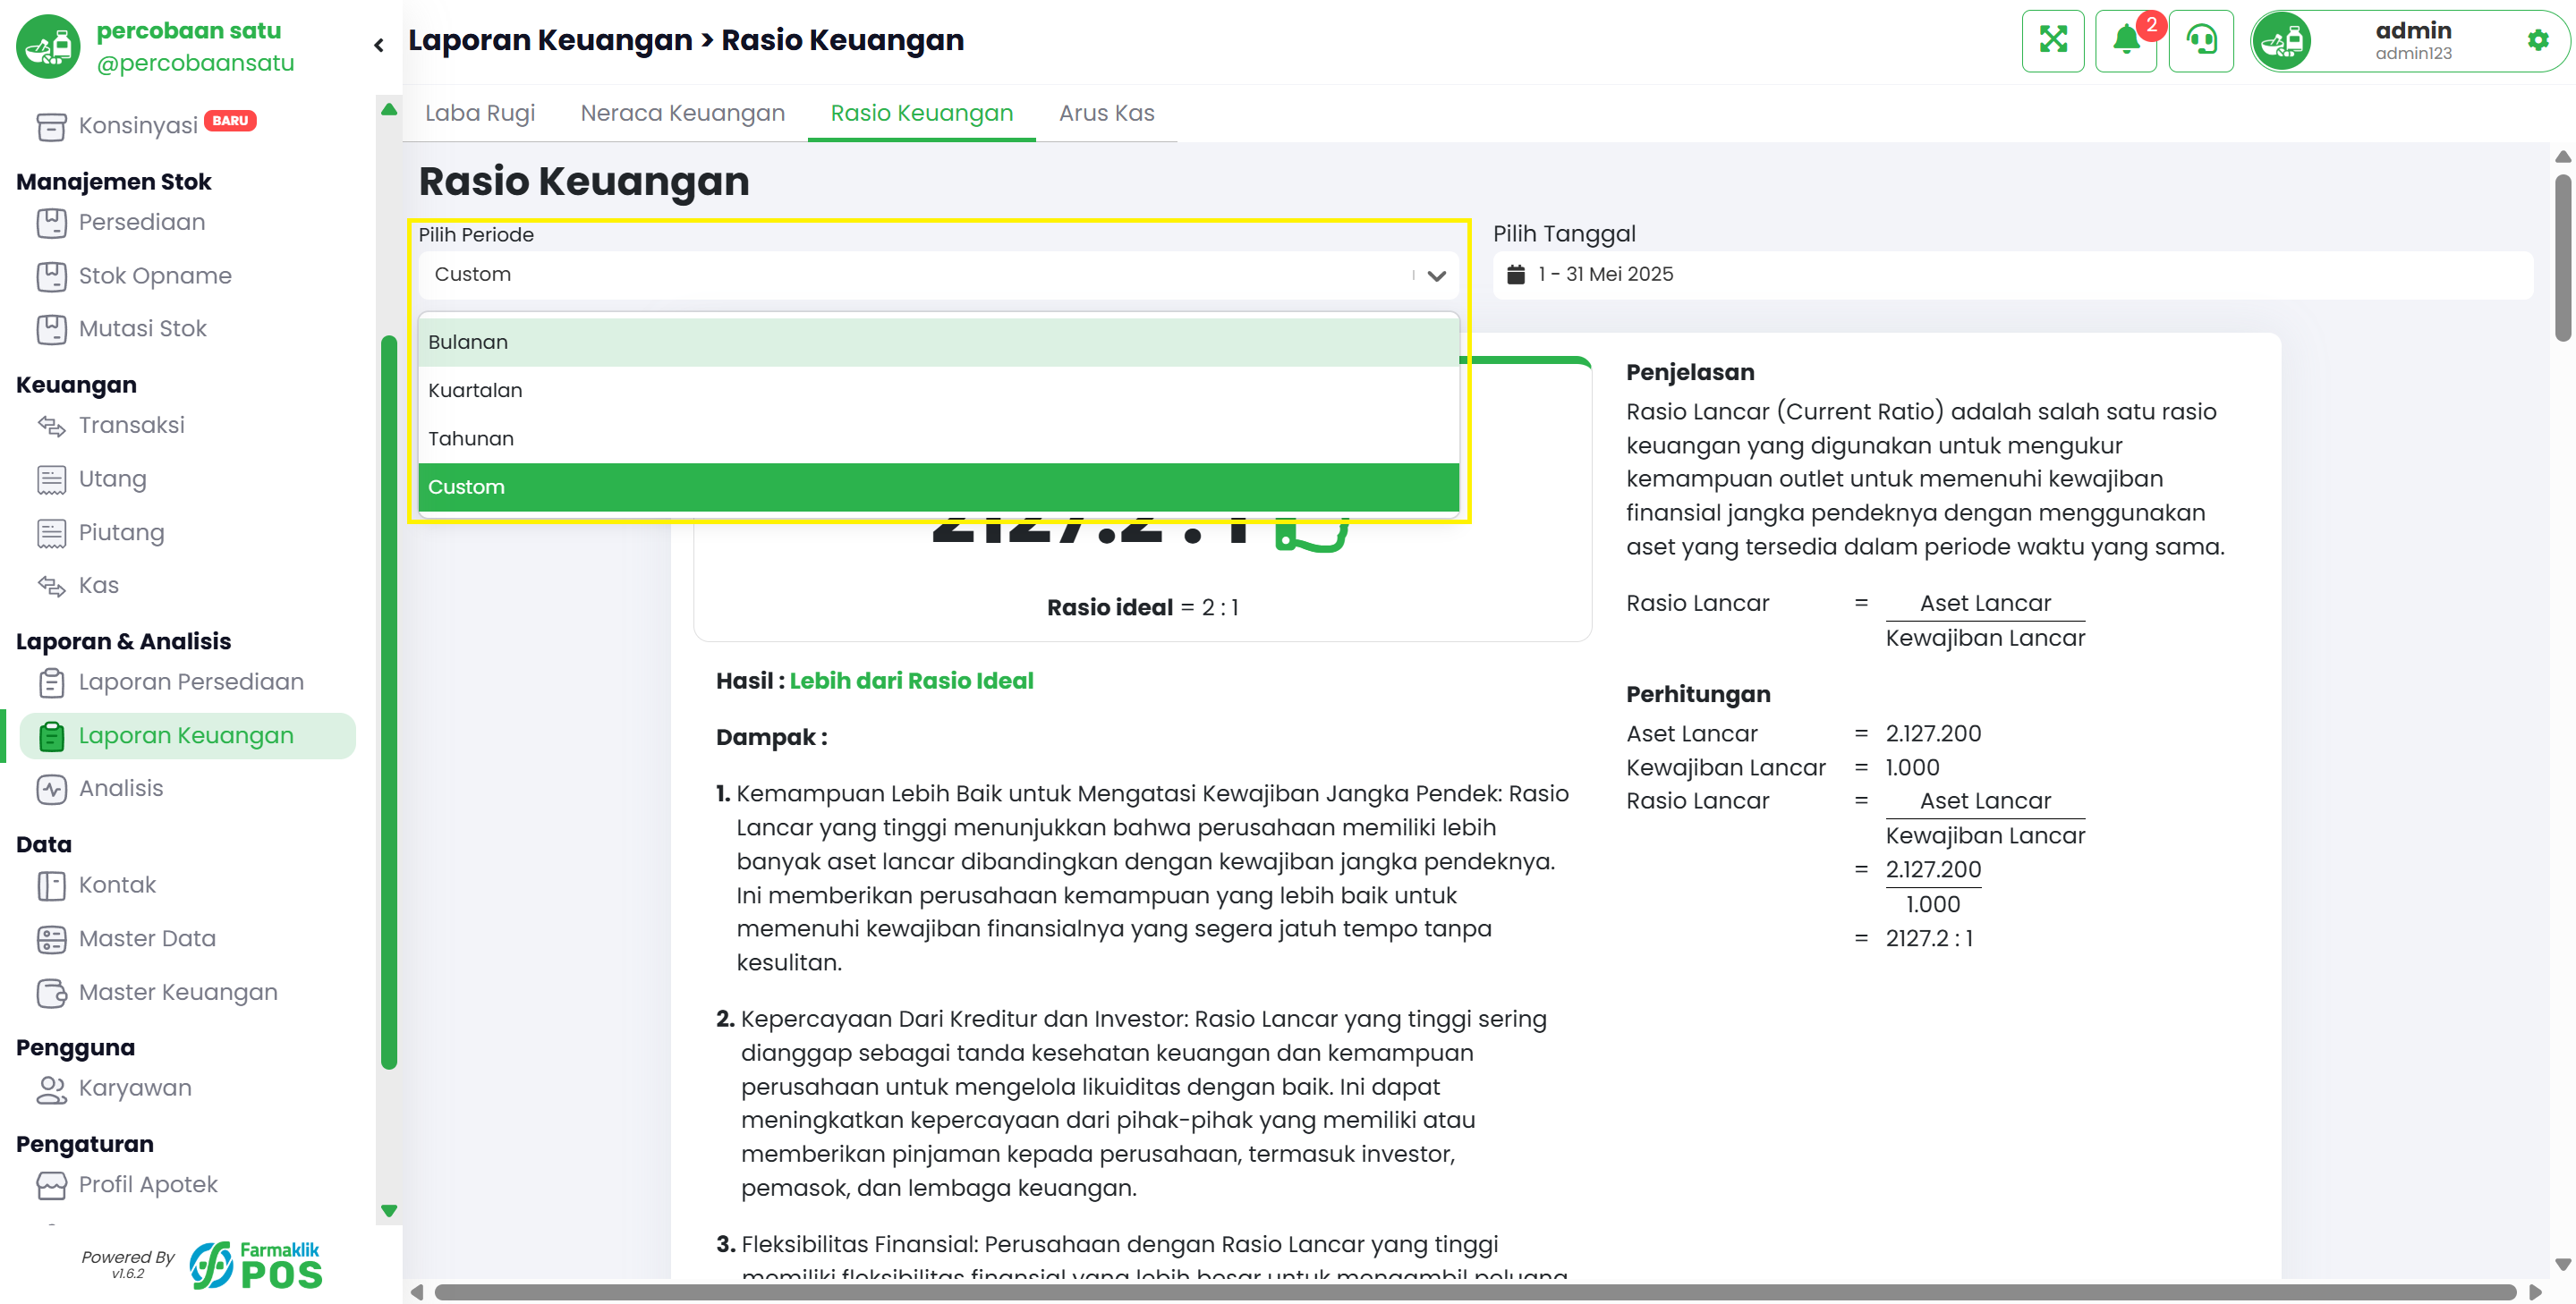Image resolution: width=2576 pixels, height=1304 pixels.
Task: Click the BARU badge next to Konsinyasi
Action: 230,121
